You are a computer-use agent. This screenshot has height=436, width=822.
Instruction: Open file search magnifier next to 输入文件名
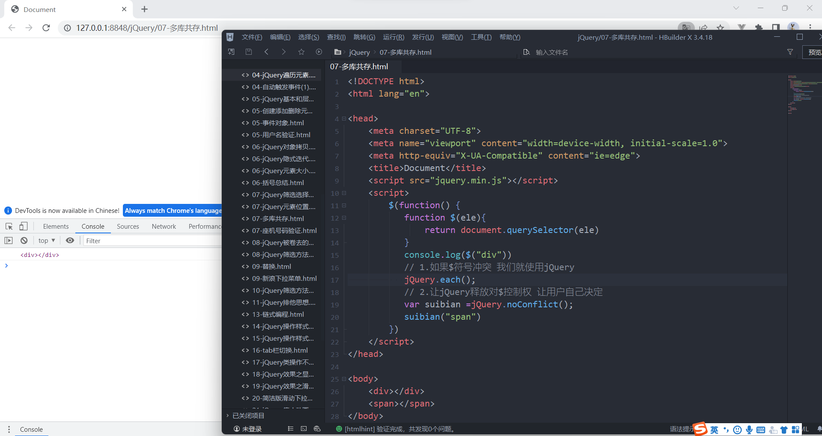[527, 52]
